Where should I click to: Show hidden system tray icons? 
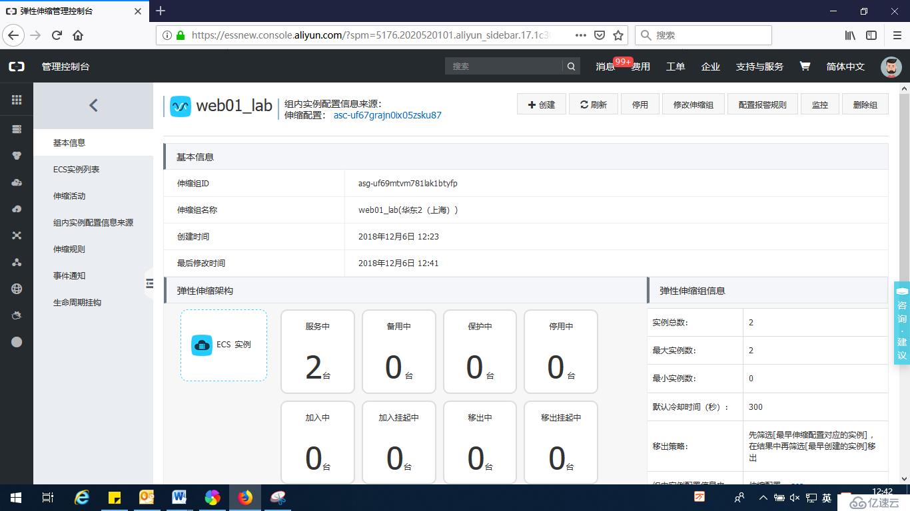(763, 497)
